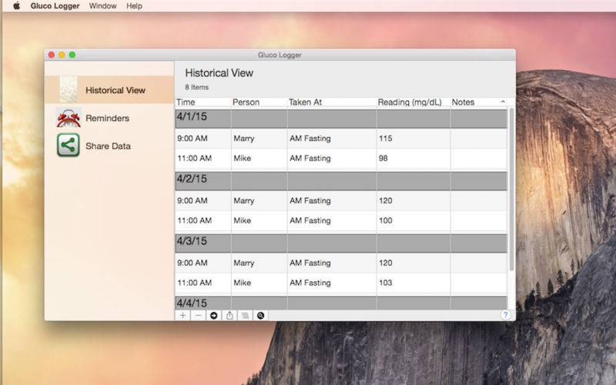Open the Window menu

[102, 6]
